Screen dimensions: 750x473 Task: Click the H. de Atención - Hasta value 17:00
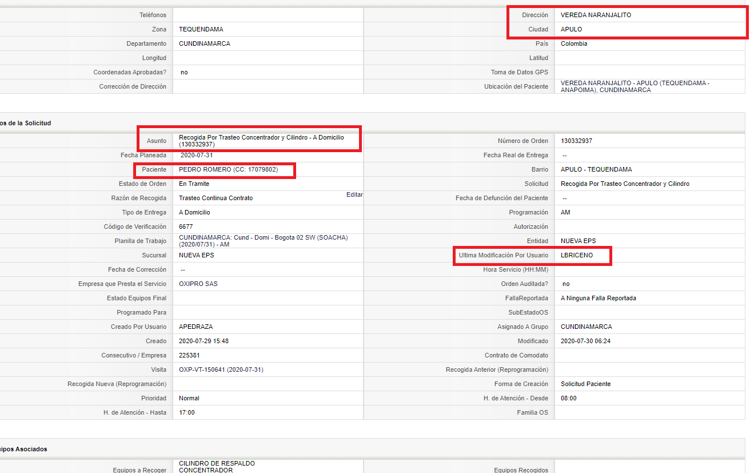click(187, 412)
